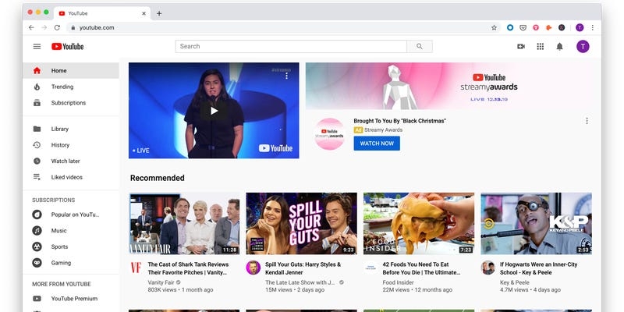
Task: Open a new browser tab
Action: (159, 13)
